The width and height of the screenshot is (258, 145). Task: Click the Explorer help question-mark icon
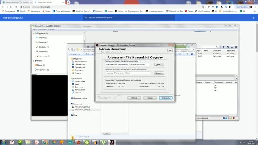pos(192,54)
